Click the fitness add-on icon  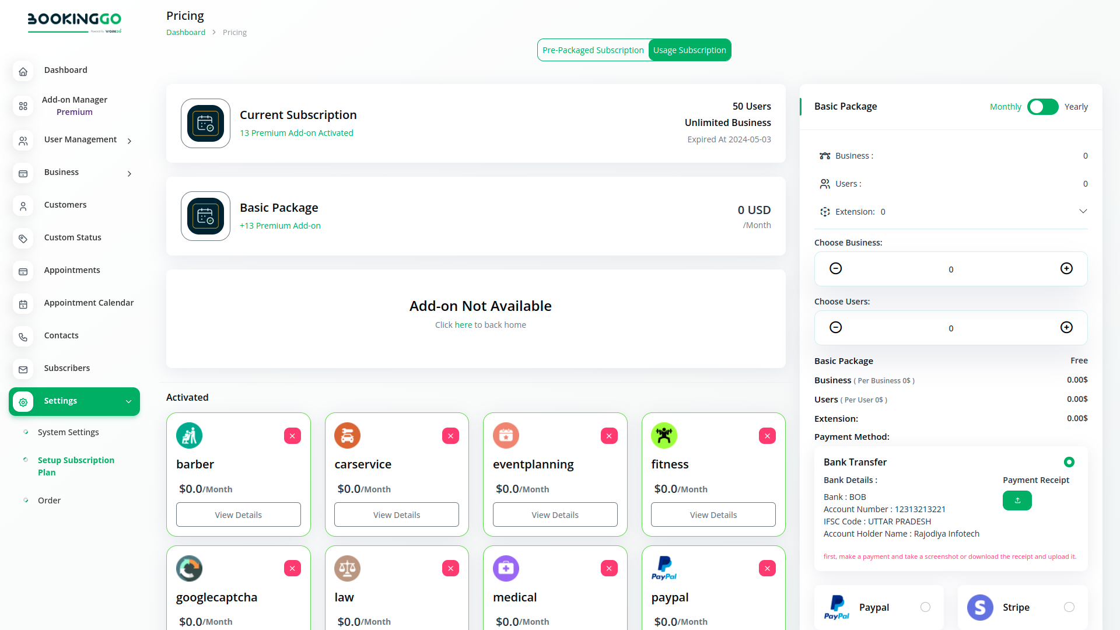[664, 436]
